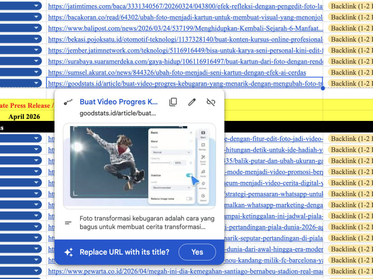Open dropdown arrow in surabaya.suaramerdeka.com row
Image resolution: width=373 pixels, height=279 pixels.
[x=37, y=61]
